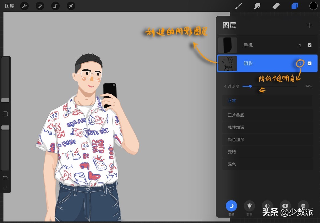Screen dimensions: 320x223
Task: Select the Eraser tool
Action: 276,6
